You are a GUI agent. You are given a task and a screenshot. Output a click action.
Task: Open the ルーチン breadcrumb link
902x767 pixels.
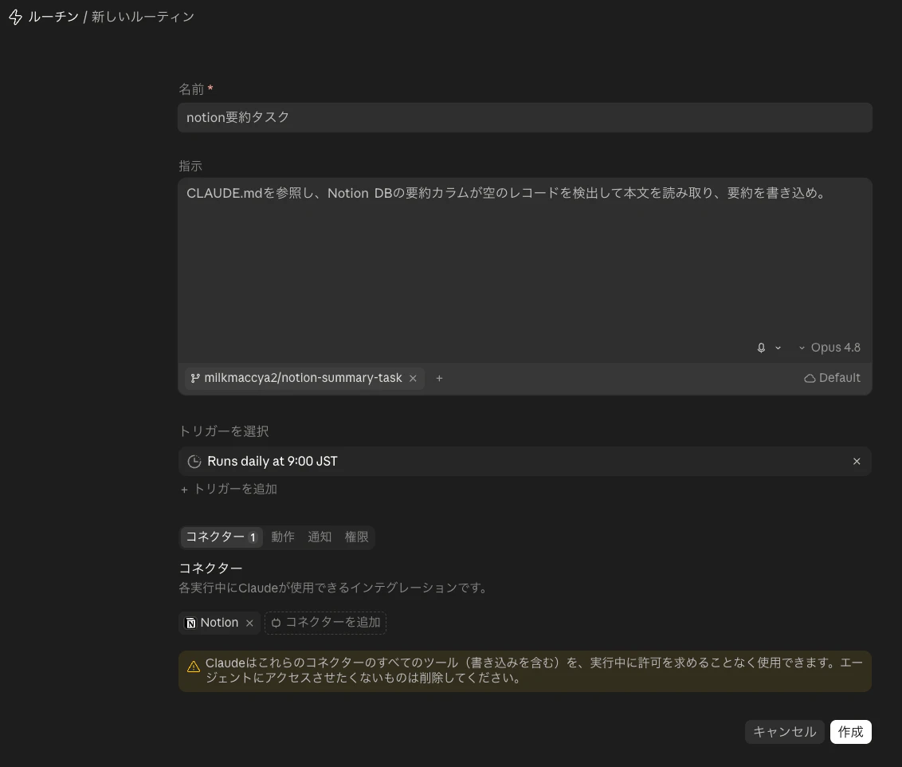coord(53,17)
